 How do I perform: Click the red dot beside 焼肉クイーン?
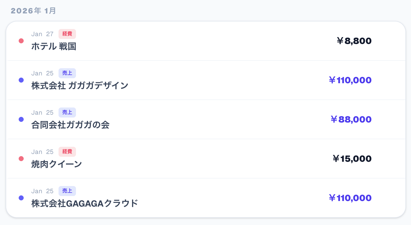[x=21, y=159]
